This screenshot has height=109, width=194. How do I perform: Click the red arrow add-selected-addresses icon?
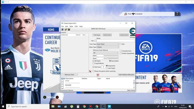coord(90,71)
